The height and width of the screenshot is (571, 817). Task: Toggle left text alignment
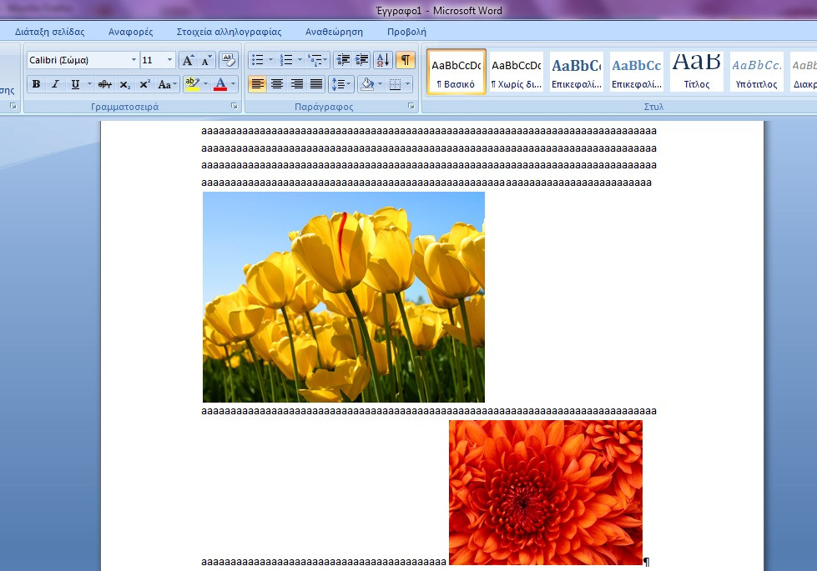point(257,84)
